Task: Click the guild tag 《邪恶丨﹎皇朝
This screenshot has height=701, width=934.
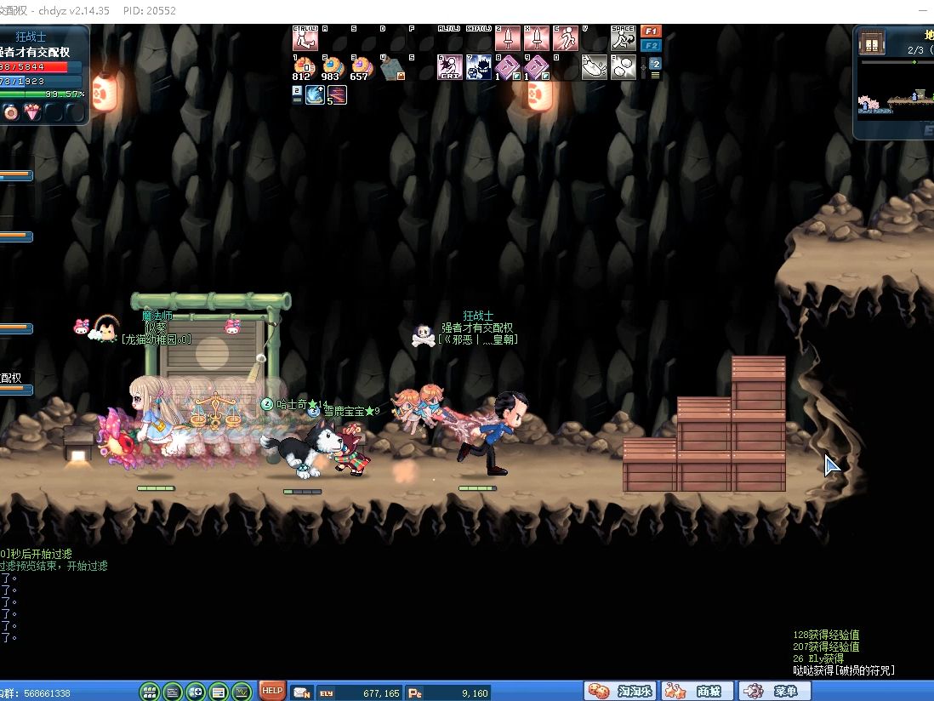Action: click(478, 339)
